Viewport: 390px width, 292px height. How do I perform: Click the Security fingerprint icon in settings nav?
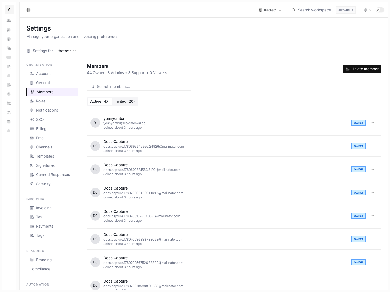32,184
